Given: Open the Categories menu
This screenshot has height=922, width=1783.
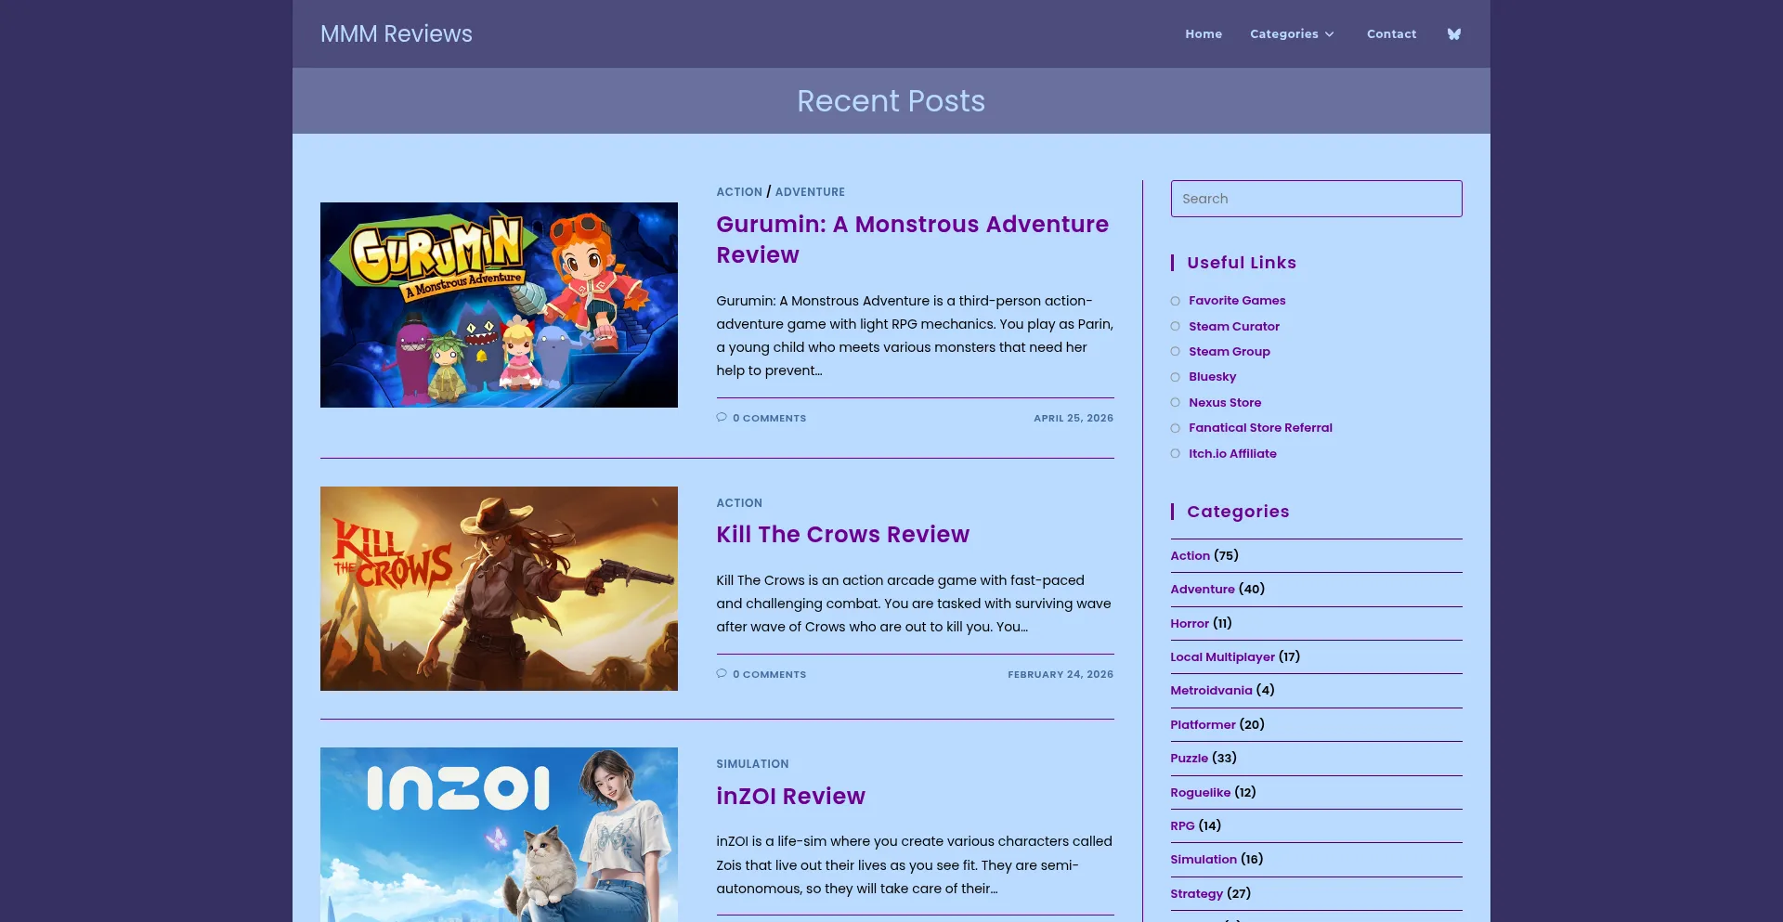Looking at the screenshot, I should pos(1284,34).
